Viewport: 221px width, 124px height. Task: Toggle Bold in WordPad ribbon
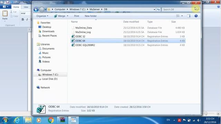23,19
